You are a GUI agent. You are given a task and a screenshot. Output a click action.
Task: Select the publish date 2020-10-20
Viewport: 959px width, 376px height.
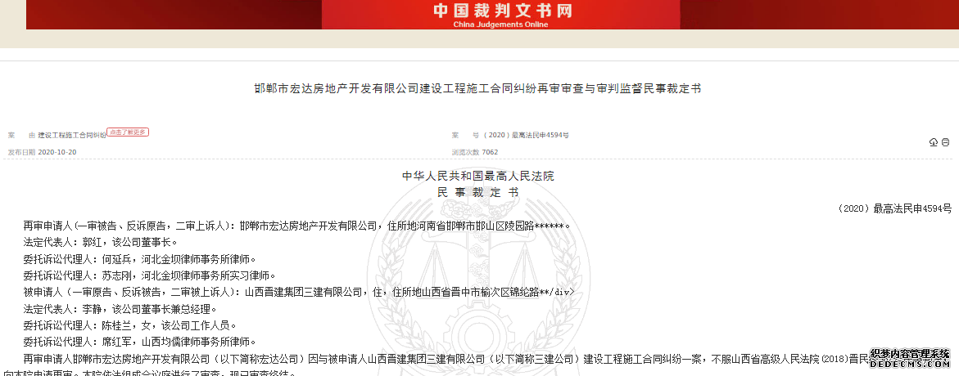[x=57, y=152]
